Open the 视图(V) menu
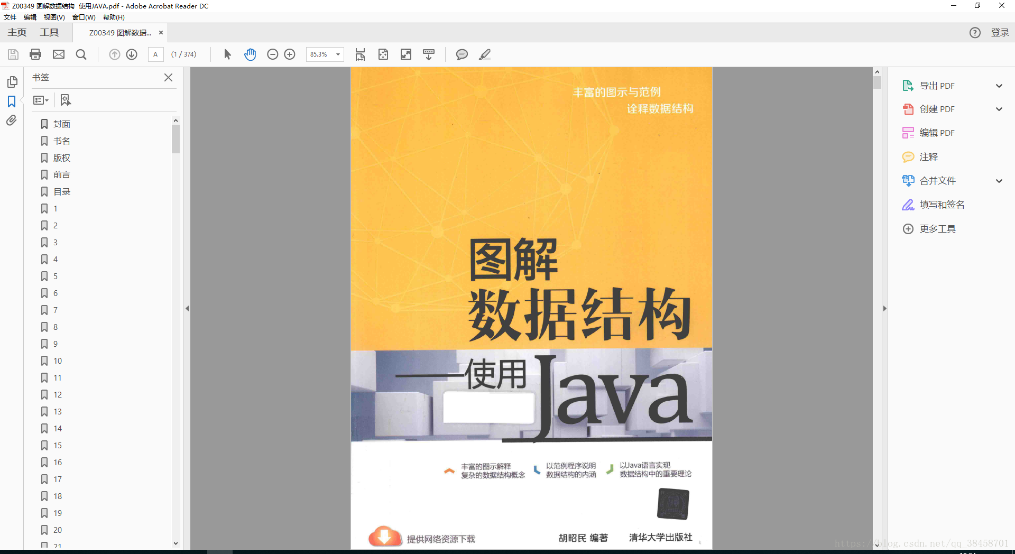The image size is (1015, 554). pos(54,17)
